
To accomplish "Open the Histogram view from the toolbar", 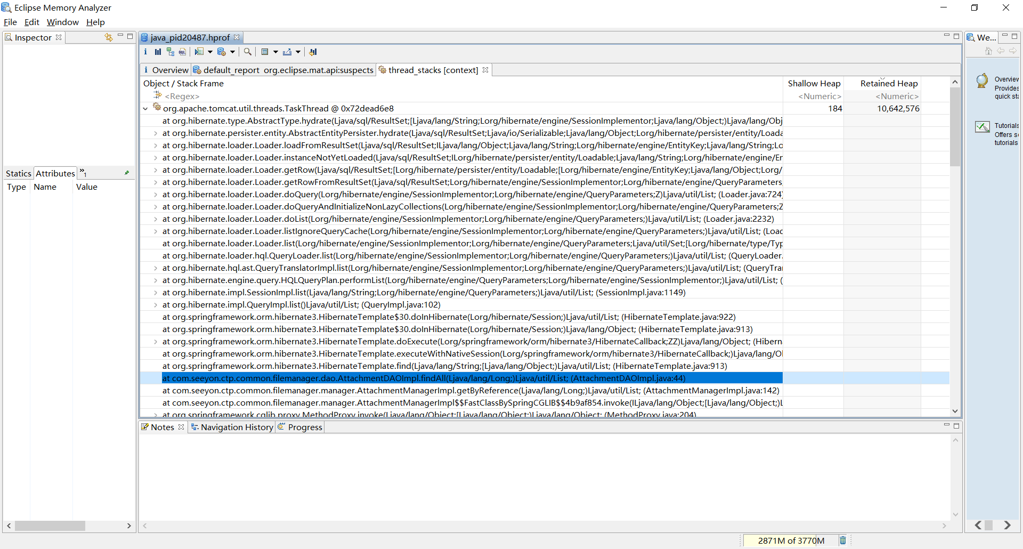I will click(x=158, y=52).
